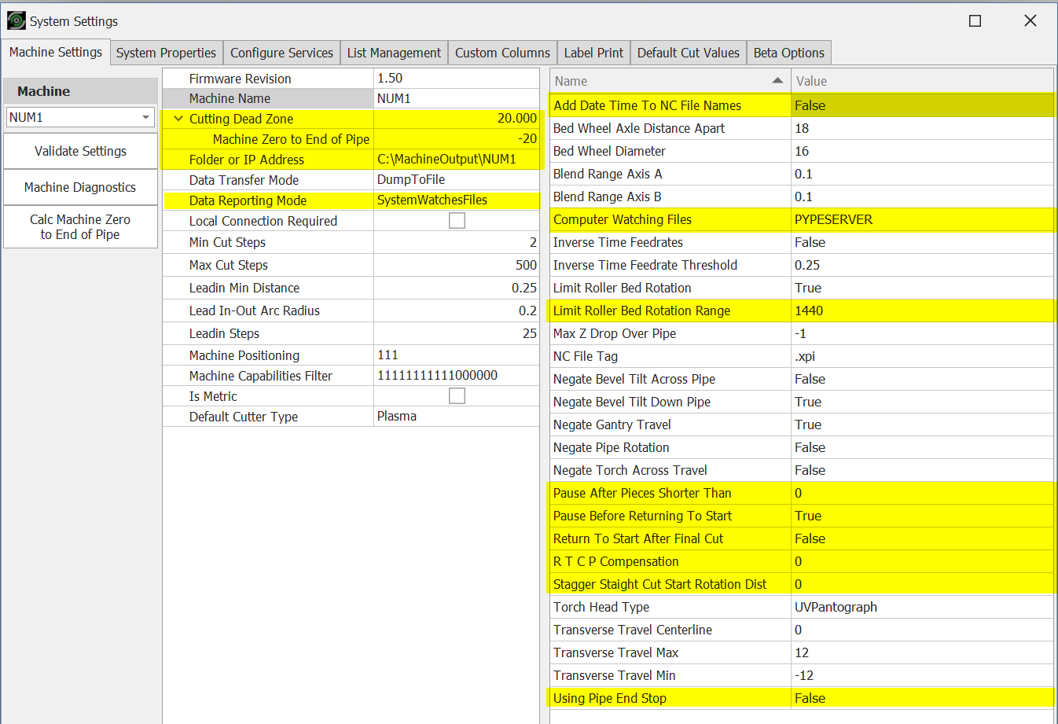
Task: Select the Blend Range Axis A row
Action: coord(802,174)
